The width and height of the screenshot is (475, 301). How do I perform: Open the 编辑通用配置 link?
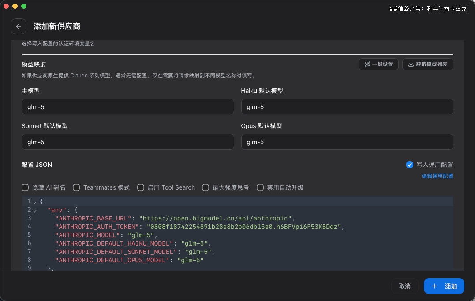437,176
